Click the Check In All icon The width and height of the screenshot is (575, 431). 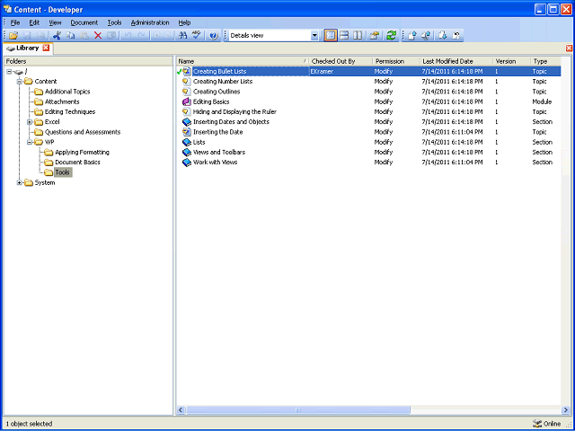tap(426, 36)
